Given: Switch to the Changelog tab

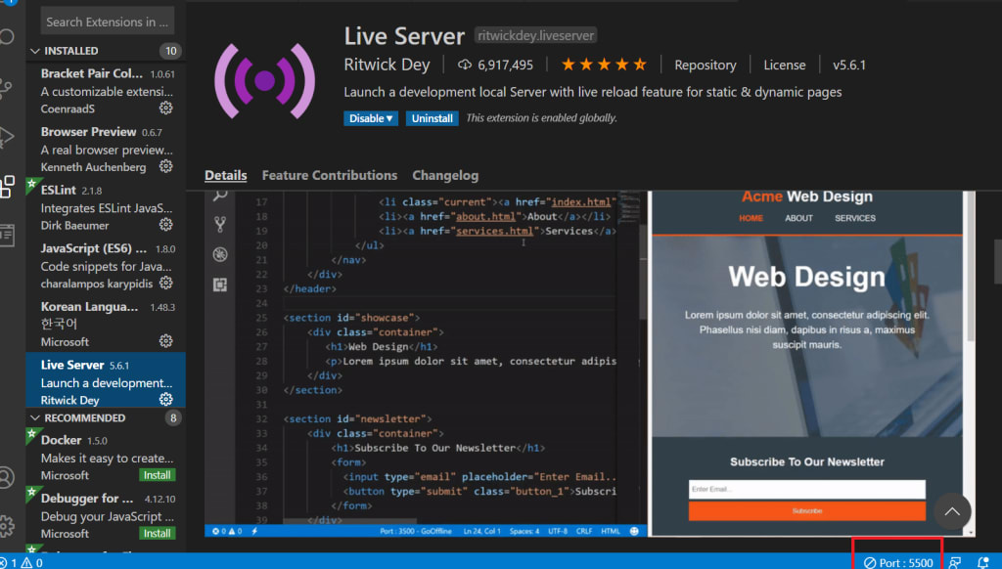Looking at the screenshot, I should [445, 175].
